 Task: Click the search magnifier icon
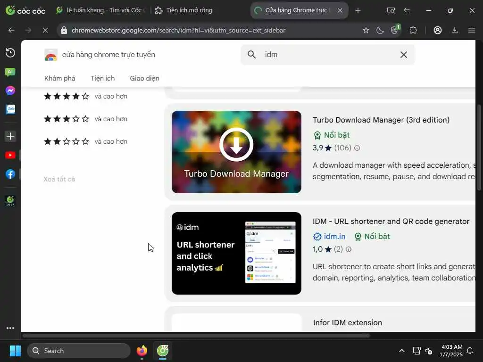pos(252,55)
